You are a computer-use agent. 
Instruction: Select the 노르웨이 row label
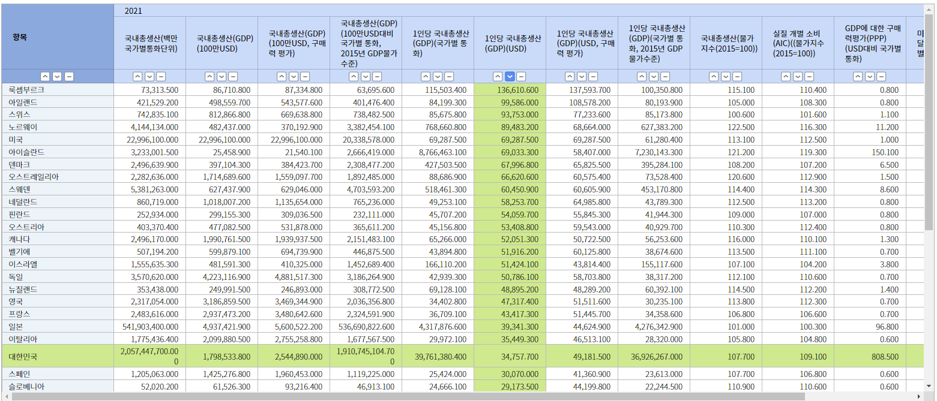(23, 127)
